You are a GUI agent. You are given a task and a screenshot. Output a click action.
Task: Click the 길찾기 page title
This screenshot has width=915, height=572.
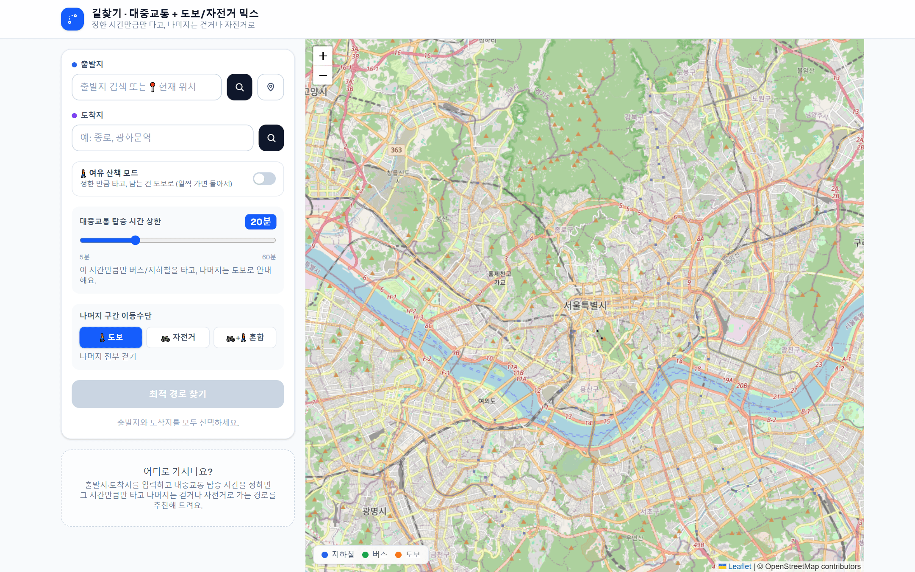click(x=175, y=13)
